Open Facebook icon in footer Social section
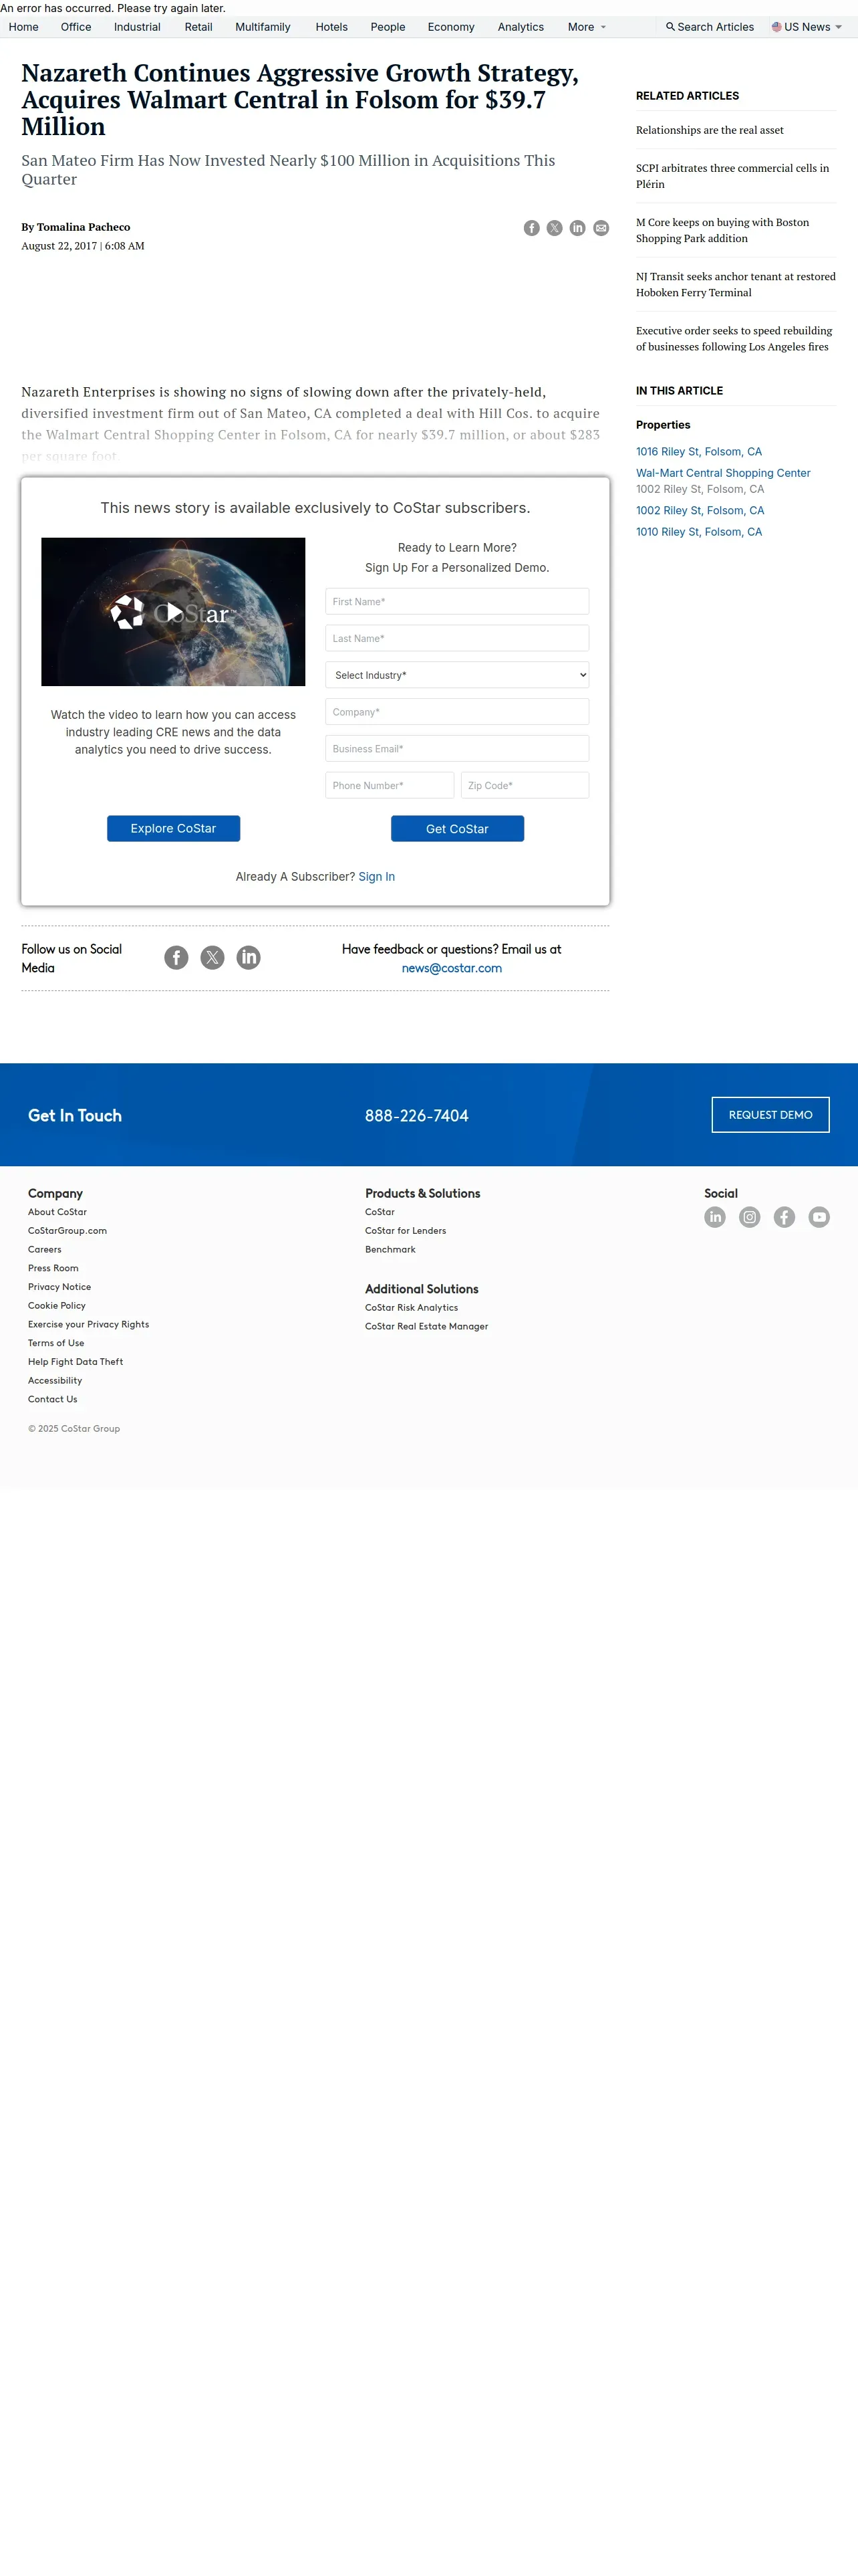858x2576 pixels. (785, 1217)
